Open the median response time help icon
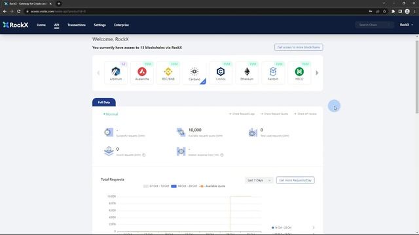The image size is (419, 235). tap(222, 155)
